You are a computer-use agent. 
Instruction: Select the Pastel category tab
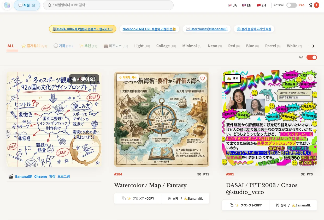coord(273,46)
